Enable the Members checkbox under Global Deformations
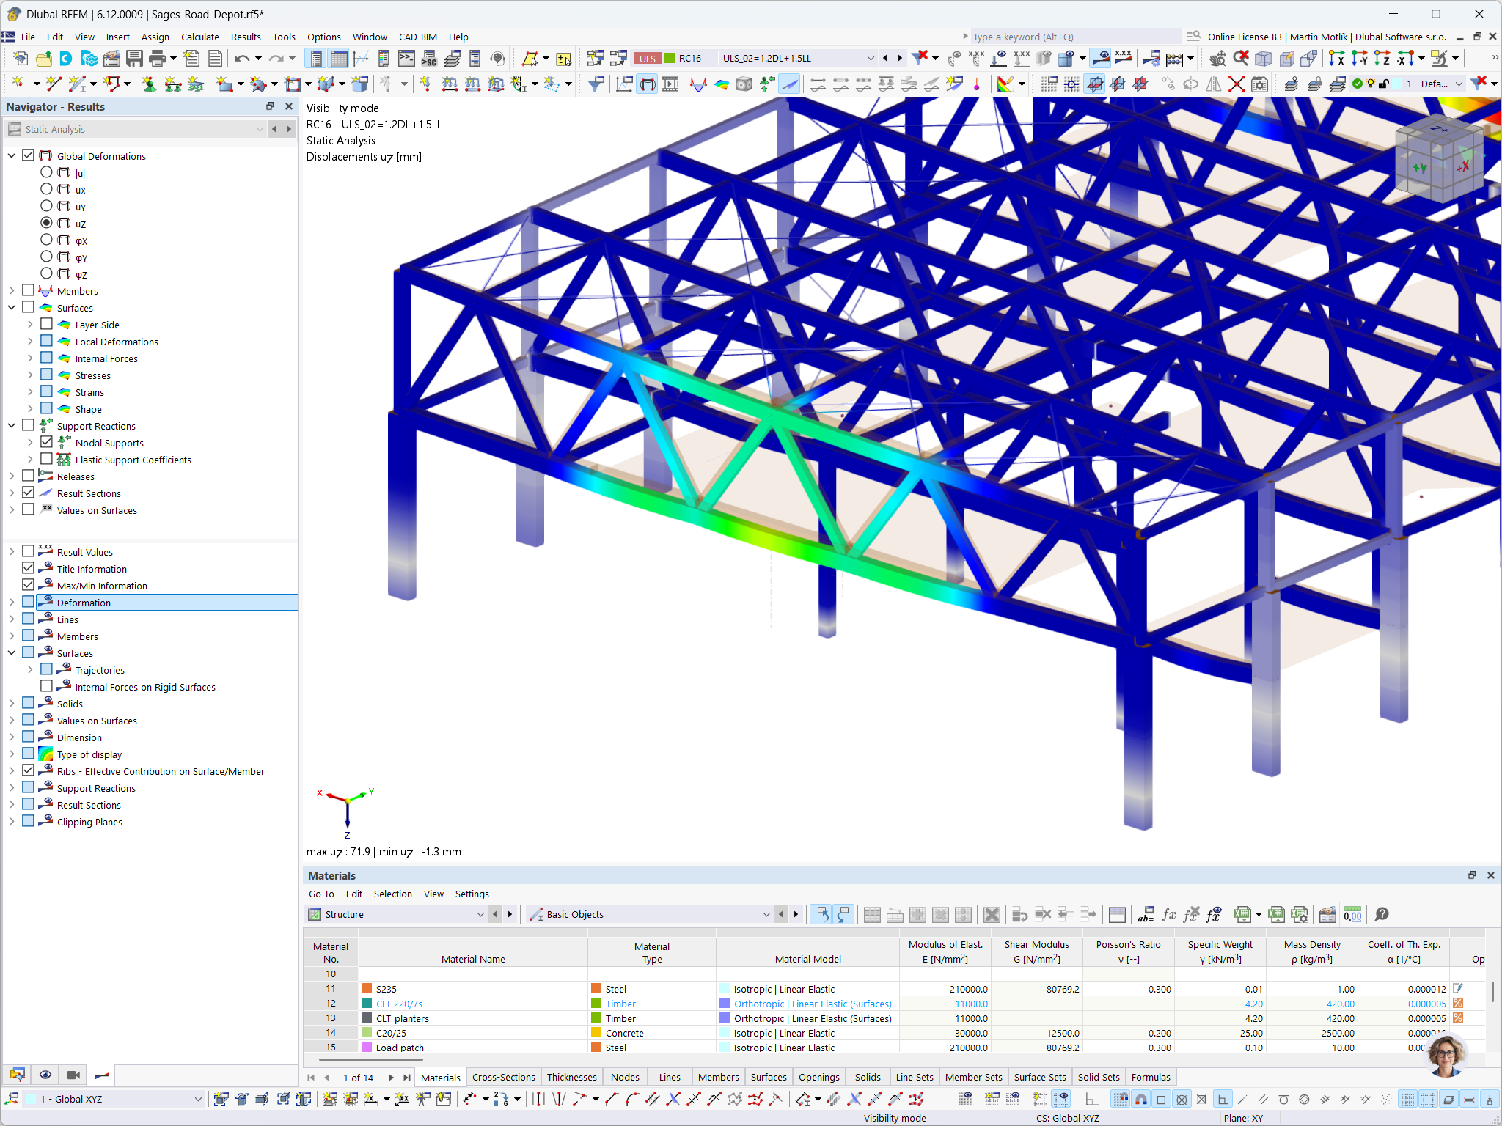Screen dimensions: 1502x1126 29,290
